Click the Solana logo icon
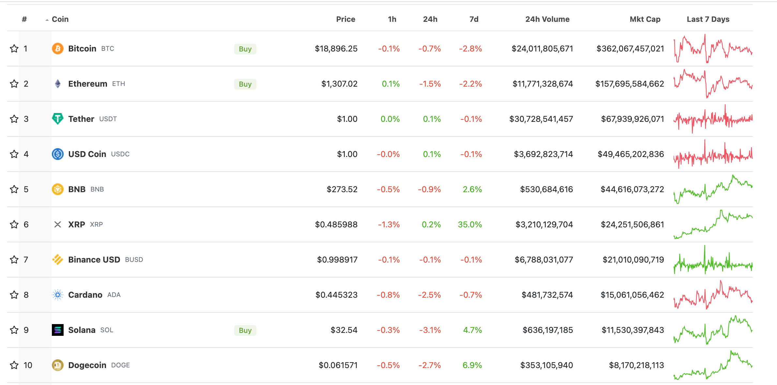 tap(58, 330)
